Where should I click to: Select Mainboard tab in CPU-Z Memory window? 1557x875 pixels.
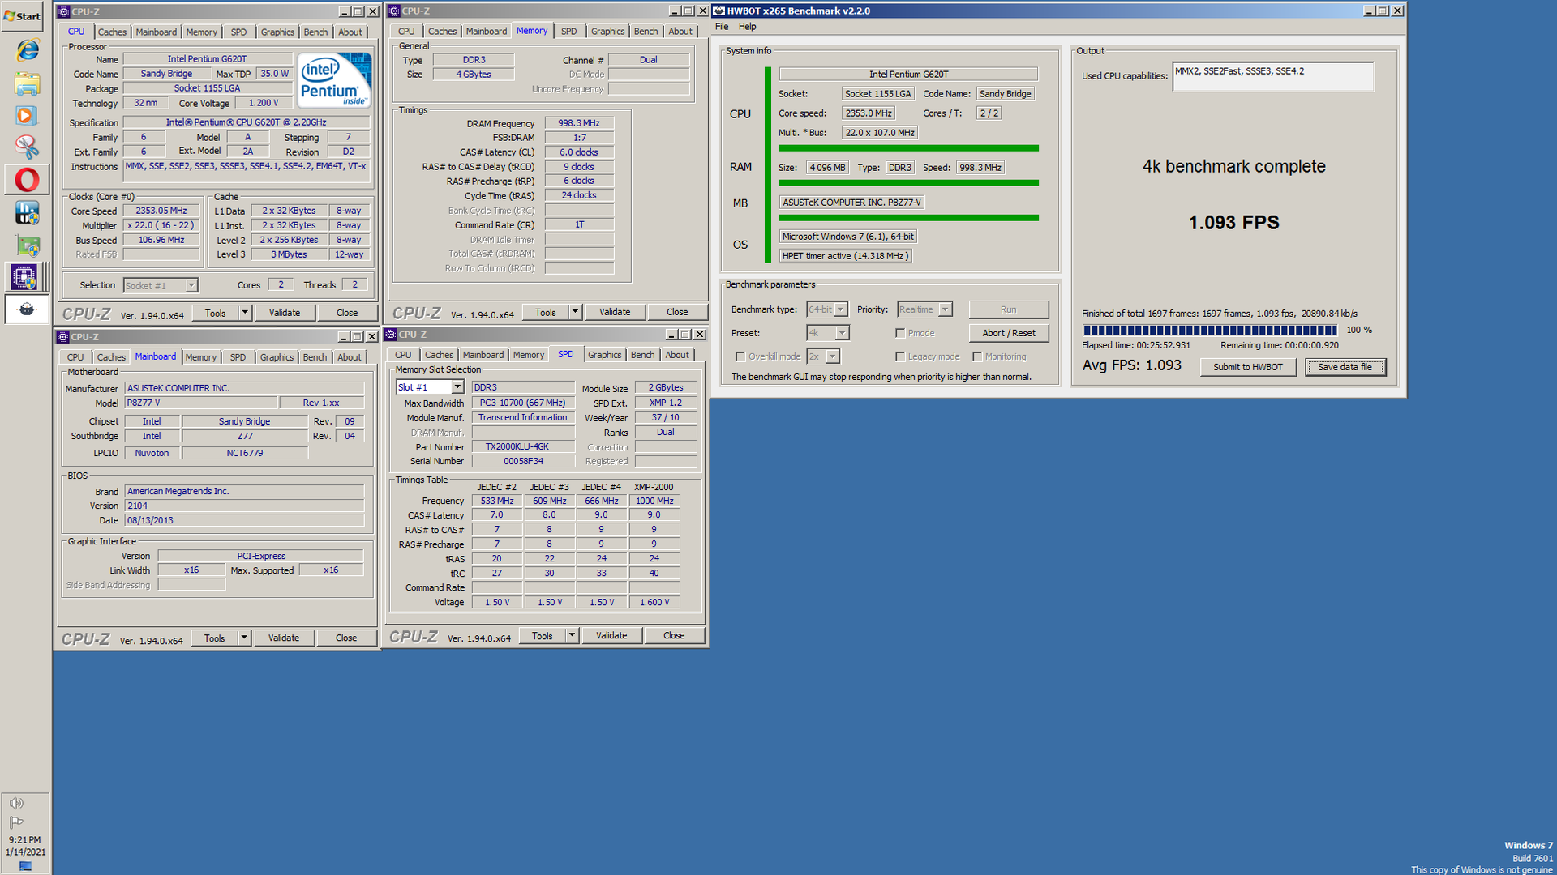(487, 32)
